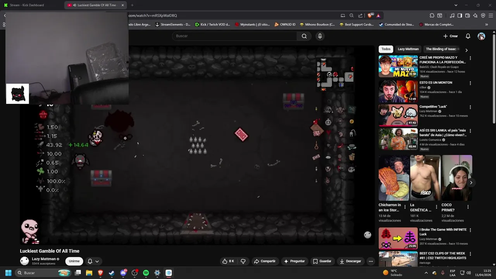Open Comunidad de Steam bookmark
The width and height of the screenshot is (496, 279).
pos(396,24)
